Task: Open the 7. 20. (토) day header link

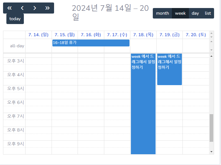Action: [196, 35]
